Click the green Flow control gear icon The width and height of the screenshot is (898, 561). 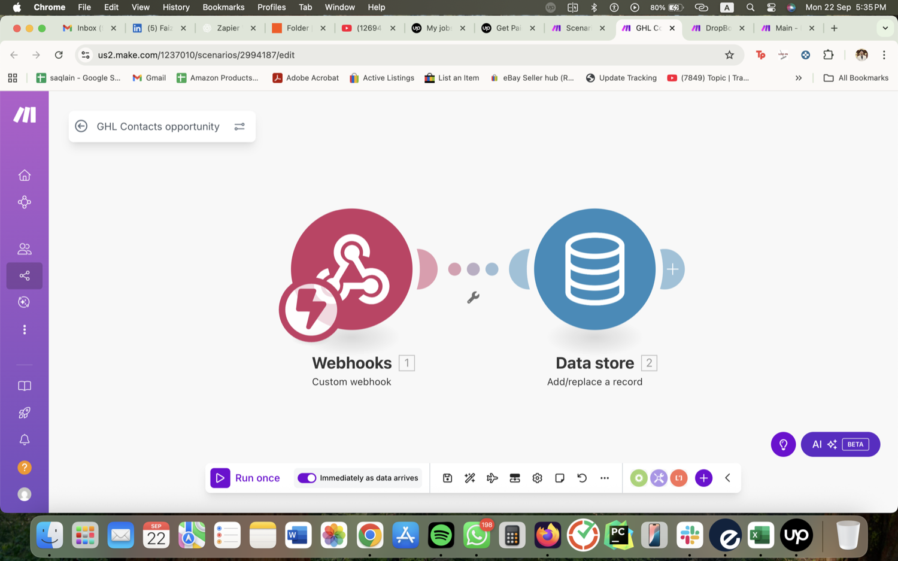(639, 478)
